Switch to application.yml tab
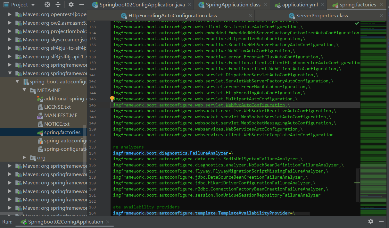Image resolution: width=389 pixels, height=228 pixels. click(x=298, y=5)
